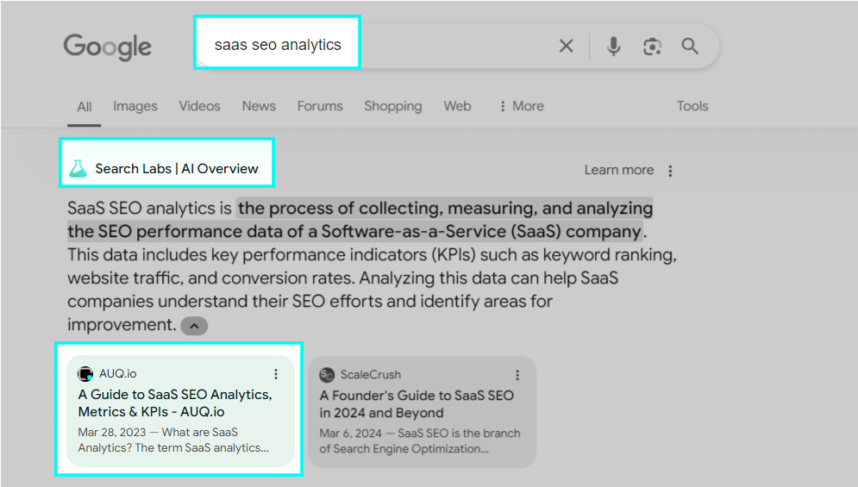This screenshot has height=487, width=858.
Task: Click the Search Labs flask icon
Action: (x=78, y=169)
